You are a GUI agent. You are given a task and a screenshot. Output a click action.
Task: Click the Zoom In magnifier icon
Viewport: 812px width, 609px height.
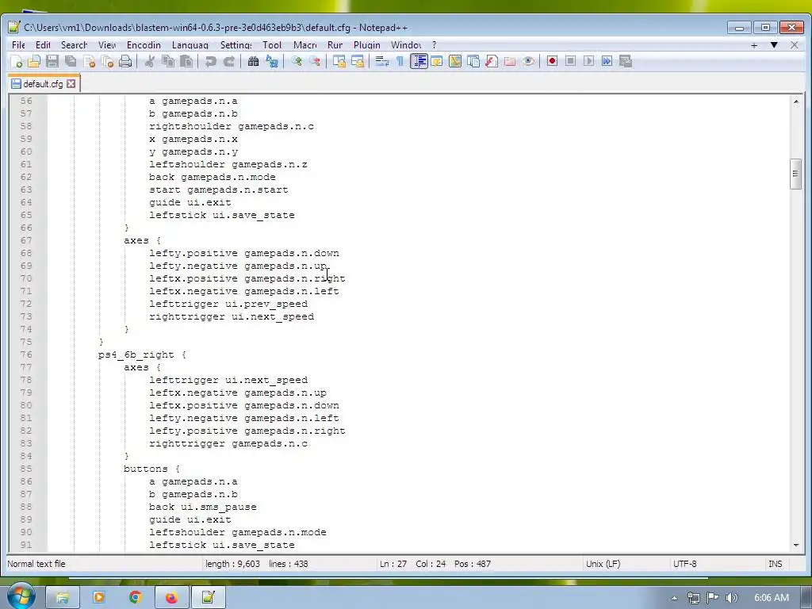click(297, 62)
